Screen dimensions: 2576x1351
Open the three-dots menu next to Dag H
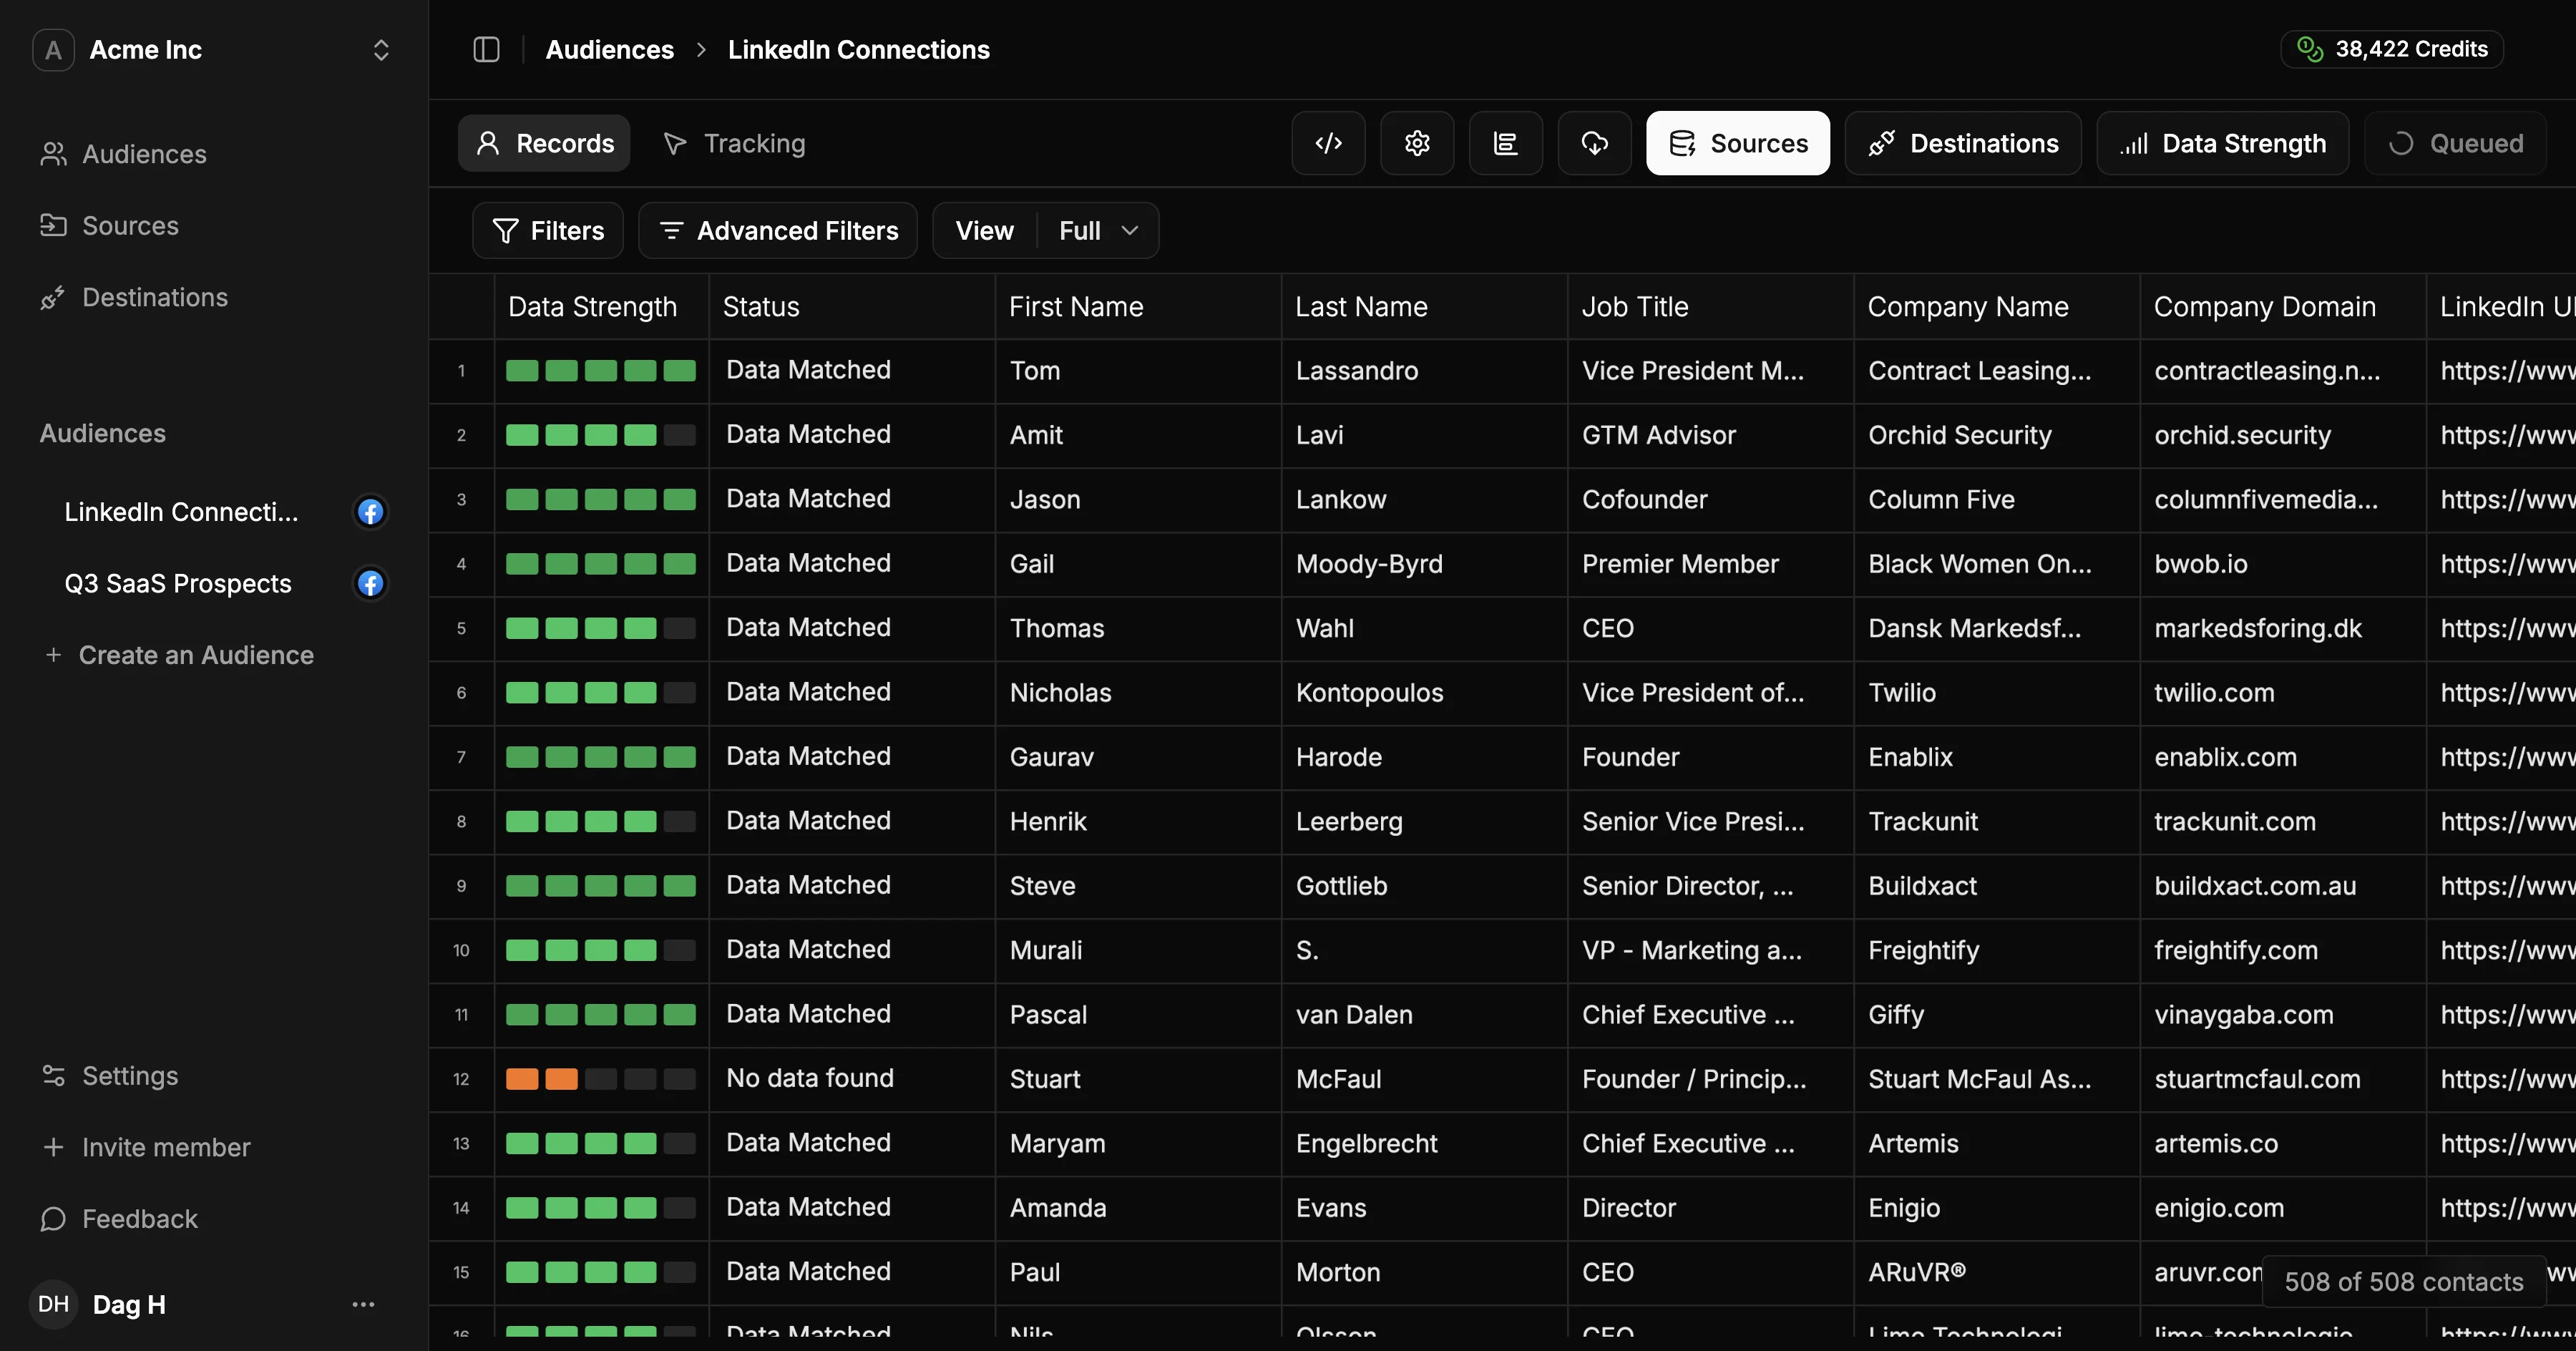coord(363,1304)
